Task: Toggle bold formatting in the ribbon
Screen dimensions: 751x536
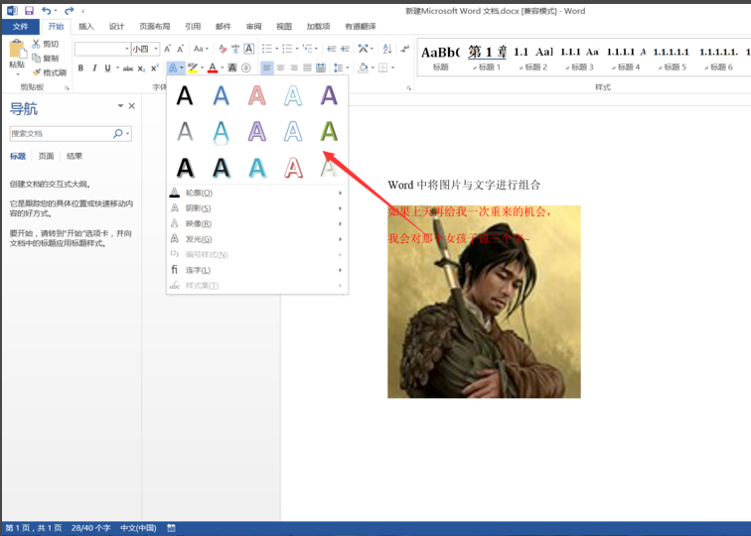Action: (x=80, y=67)
